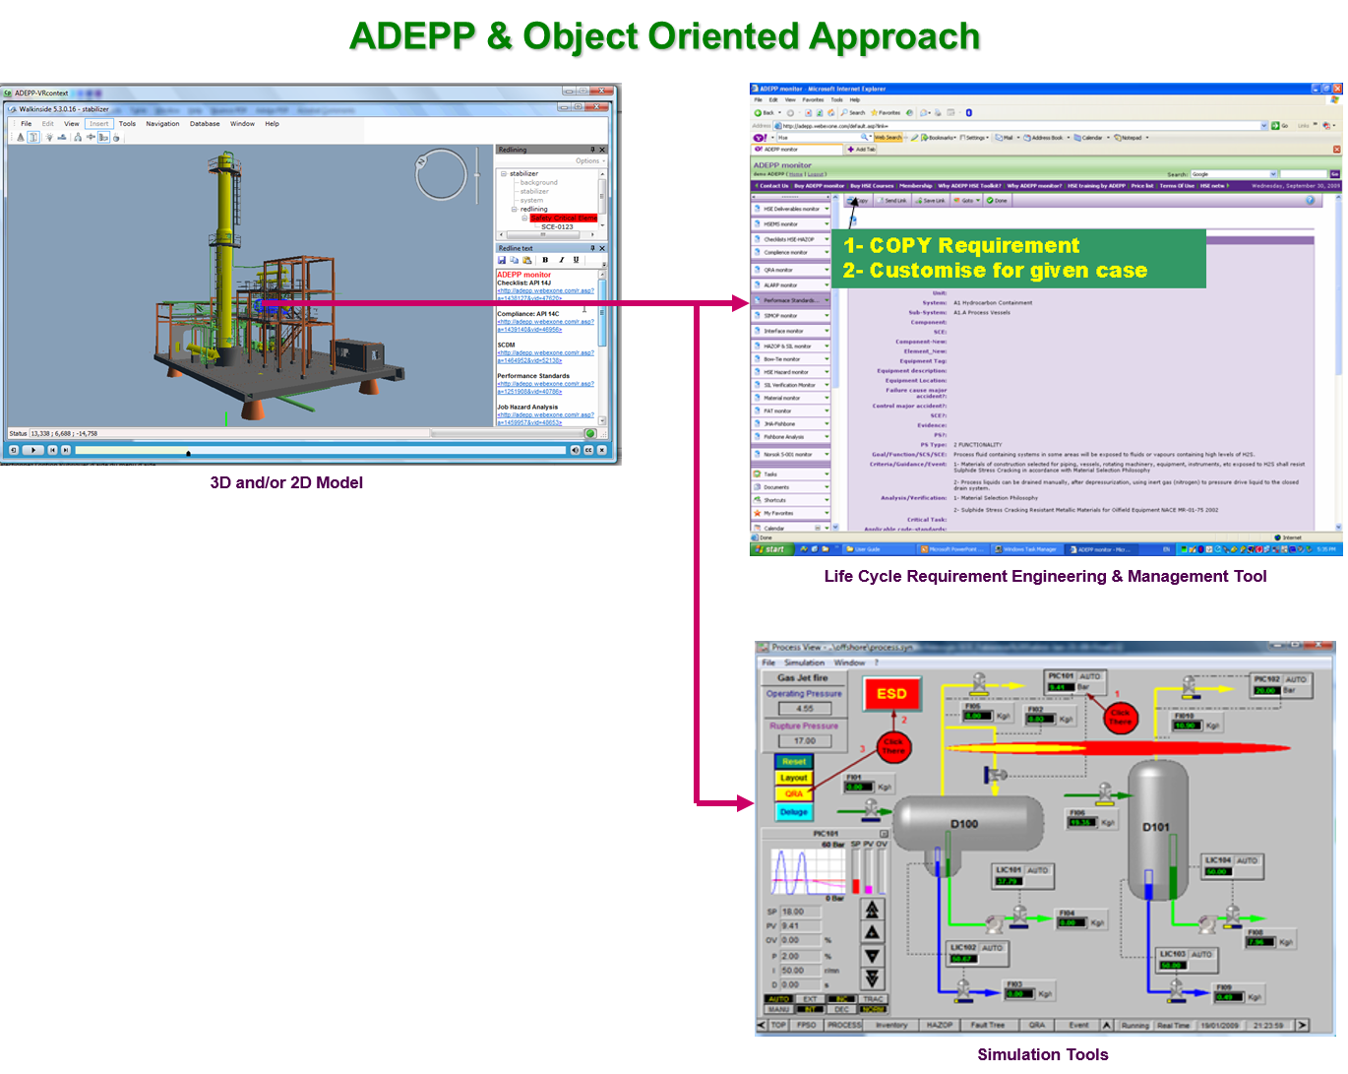
Task: Click the red ESD button in Process View
Action: point(891,694)
